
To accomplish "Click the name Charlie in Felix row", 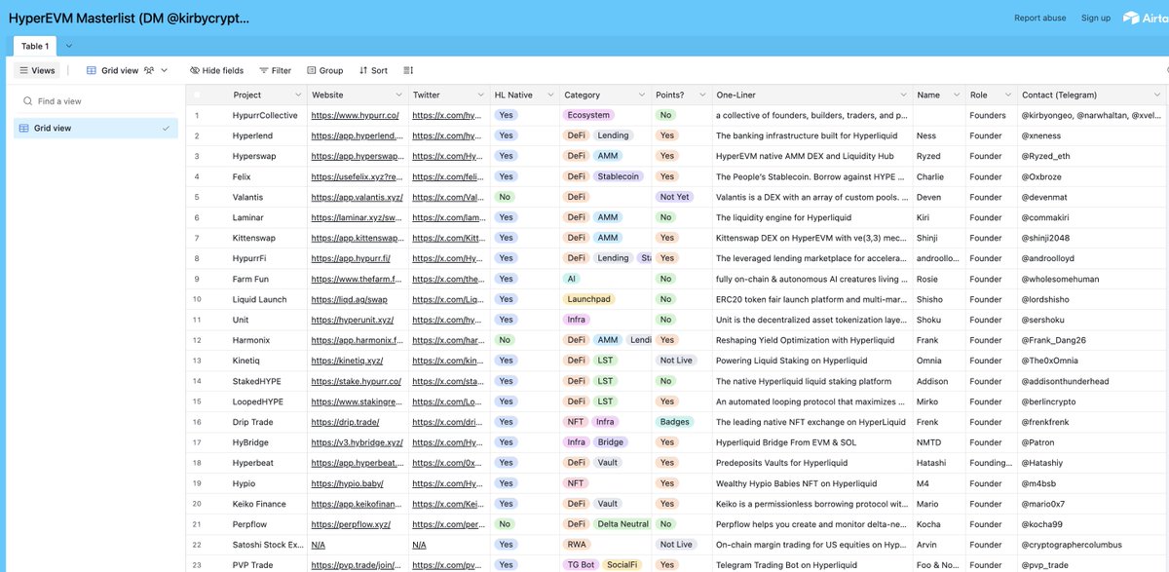I will [930, 176].
